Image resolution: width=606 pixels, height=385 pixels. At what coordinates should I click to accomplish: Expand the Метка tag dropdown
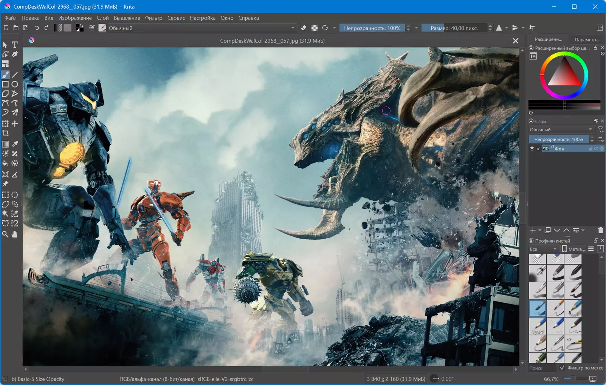573,249
